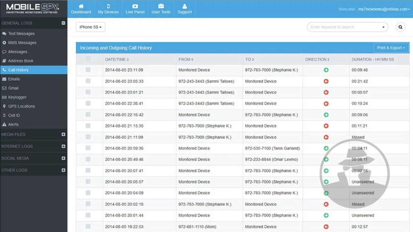Viewport: 413px width, 232px height.
Task: Click the Text Messages chat bubbles icon
Action: tap(4, 34)
